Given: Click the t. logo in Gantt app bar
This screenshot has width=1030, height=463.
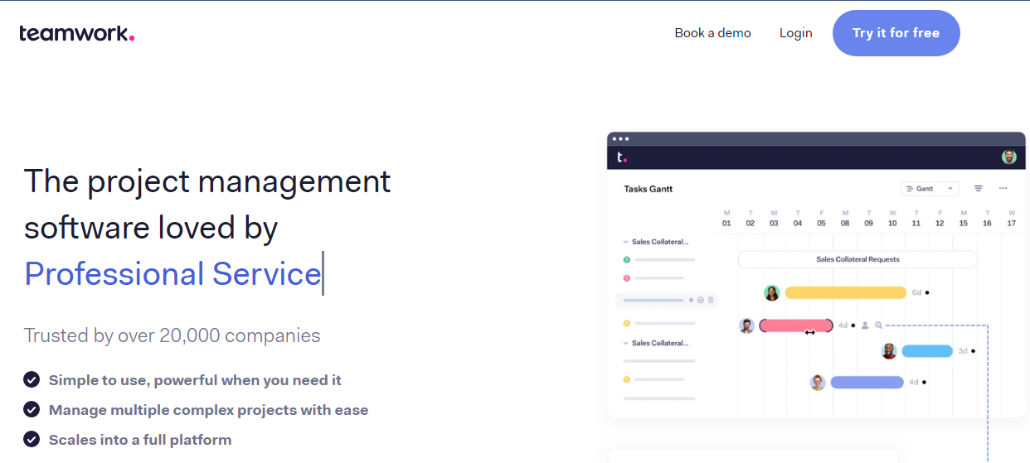Looking at the screenshot, I should 622,157.
